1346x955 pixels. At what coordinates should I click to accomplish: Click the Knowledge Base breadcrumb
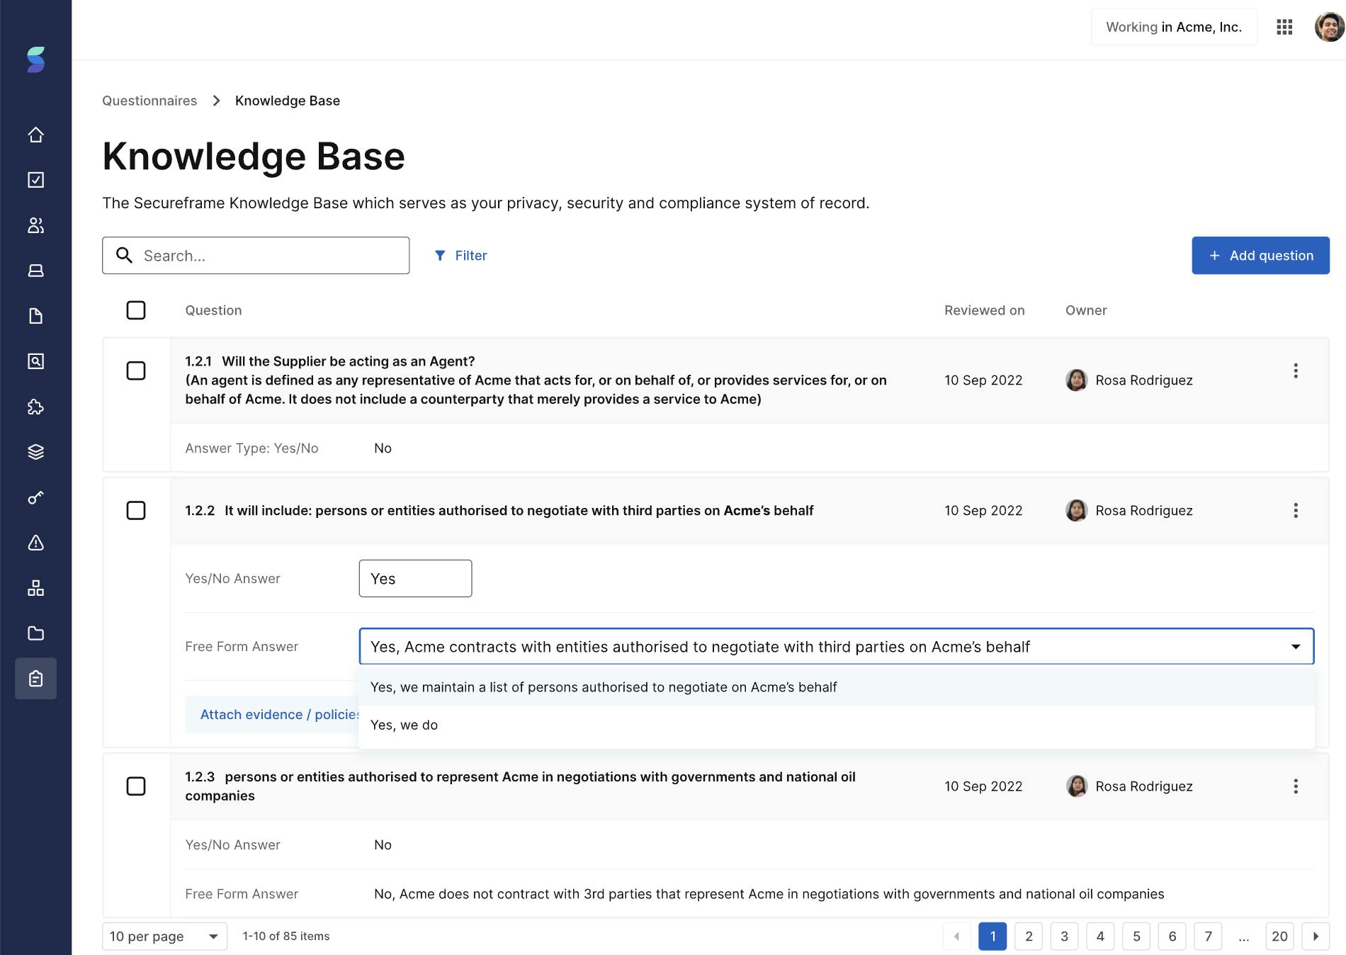[x=288, y=101]
